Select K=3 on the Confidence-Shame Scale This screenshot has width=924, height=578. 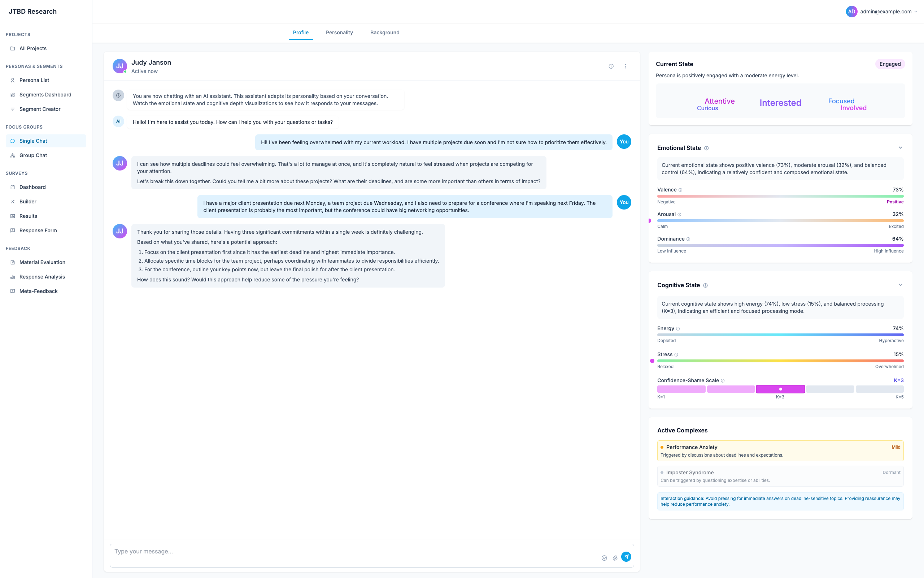[780, 389]
